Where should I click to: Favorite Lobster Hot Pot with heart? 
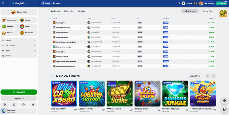[103, 110]
